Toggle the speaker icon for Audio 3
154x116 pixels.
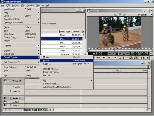pos(5,105)
